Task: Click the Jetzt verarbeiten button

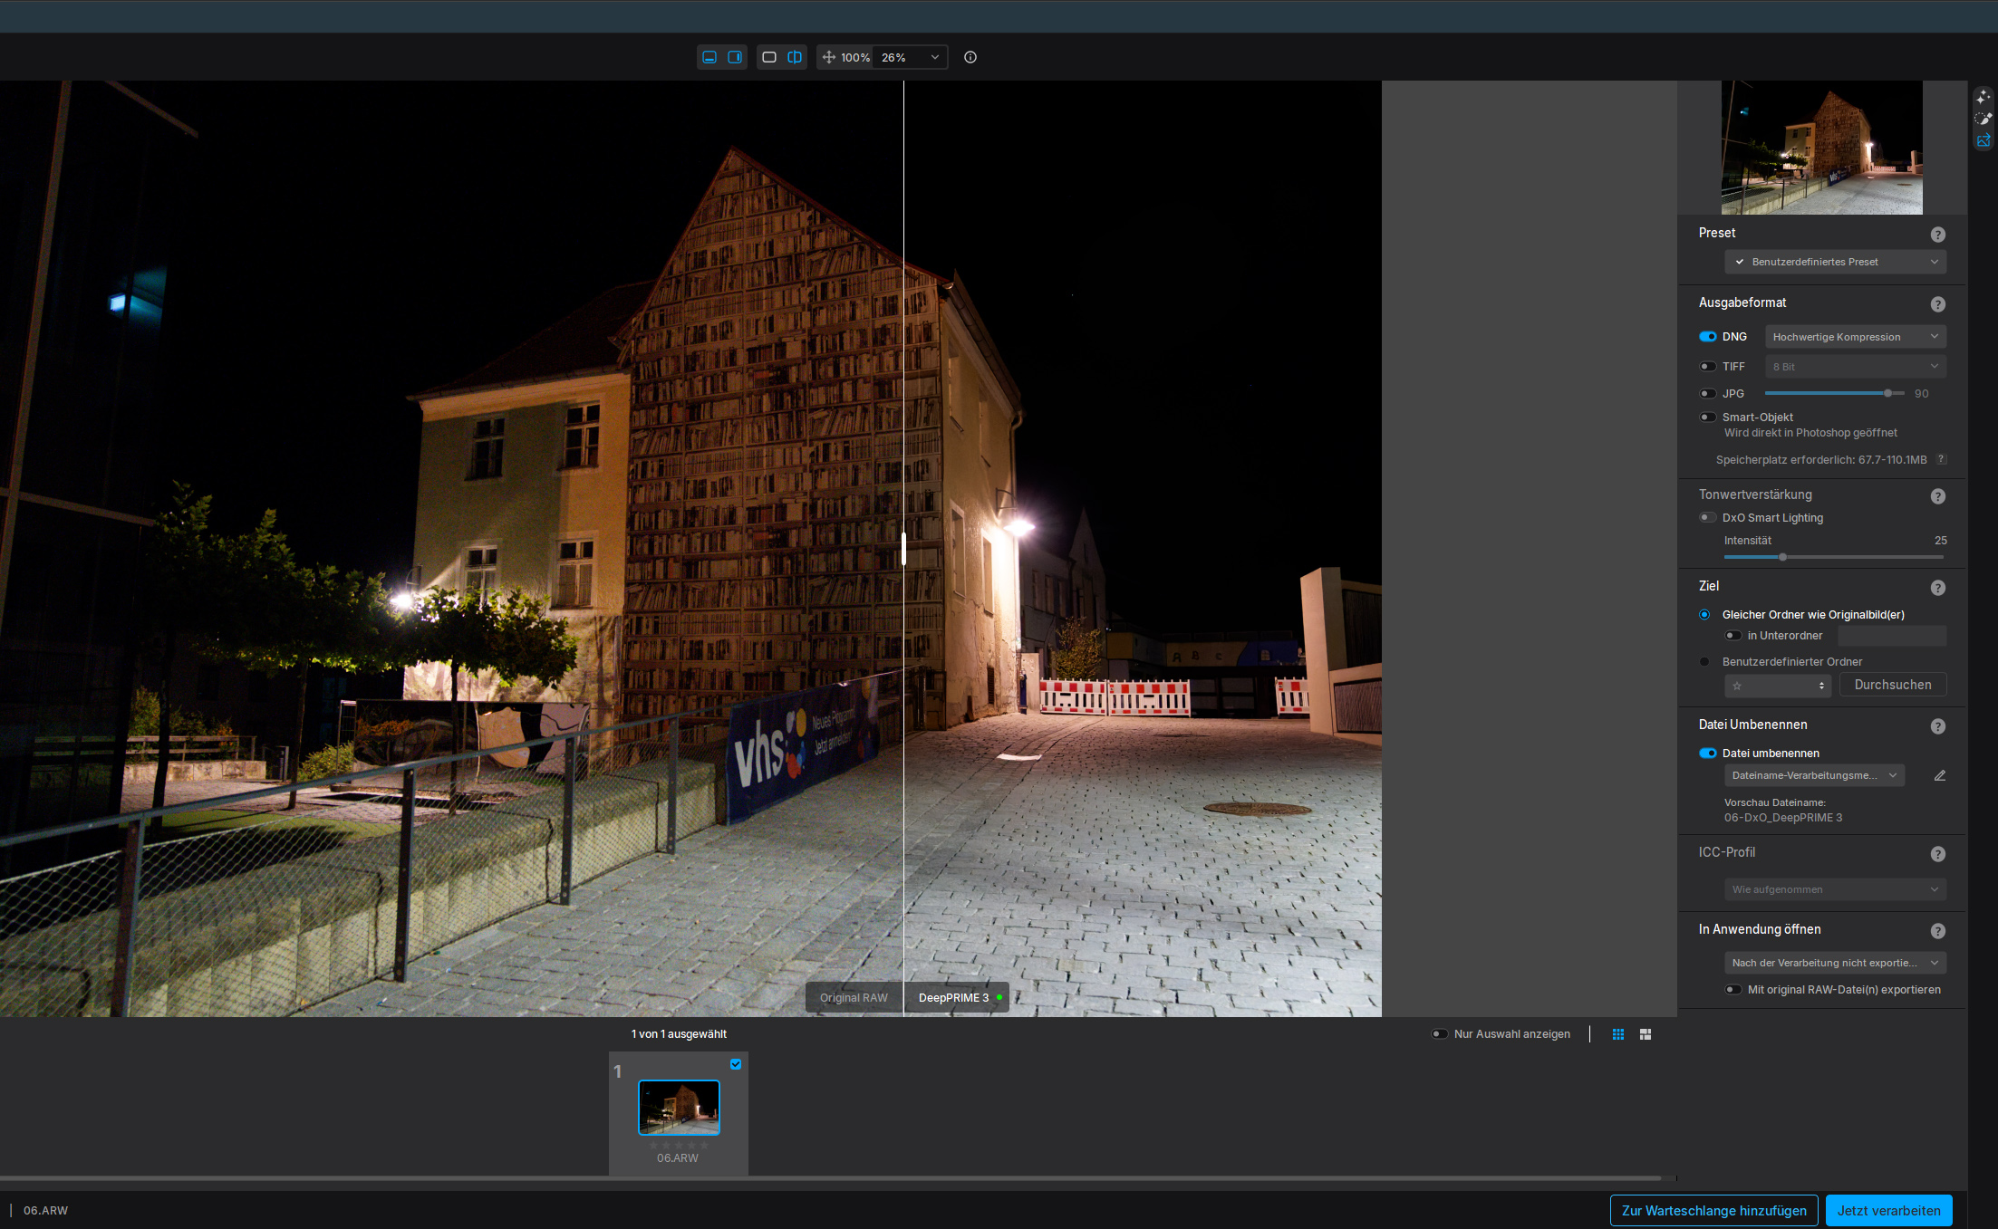Action: tap(1888, 1211)
